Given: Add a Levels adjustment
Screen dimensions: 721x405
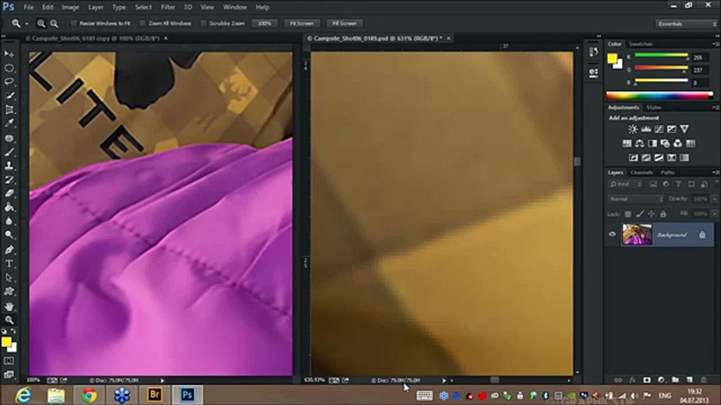Looking at the screenshot, I should pyautogui.click(x=646, y=129).
